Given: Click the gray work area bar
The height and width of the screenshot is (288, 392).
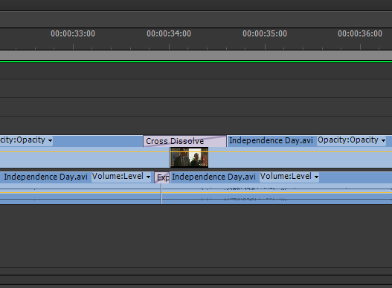Looking at the screenshot, I should coord(196,56).
